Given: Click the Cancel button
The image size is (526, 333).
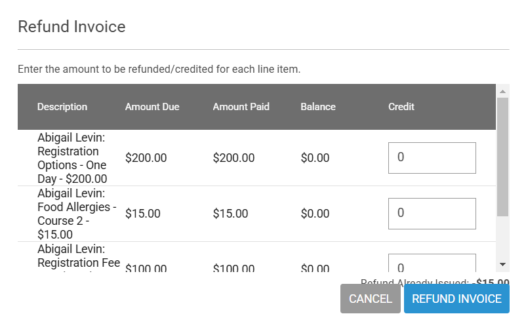Looking at the screenshot, I should point(370,299).
